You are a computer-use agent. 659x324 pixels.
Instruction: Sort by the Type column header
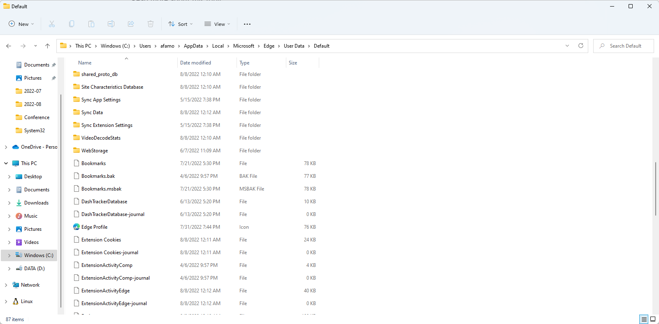point(244,63)
